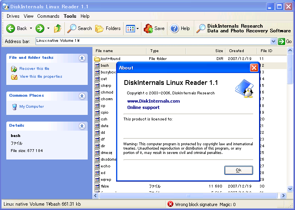Click the My Computer link

(x=32, y=107)
